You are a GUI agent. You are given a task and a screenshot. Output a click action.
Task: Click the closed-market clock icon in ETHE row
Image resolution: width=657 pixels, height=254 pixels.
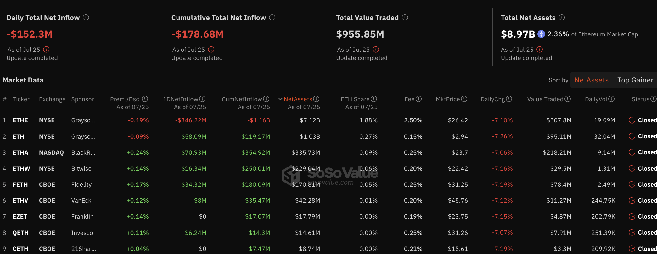click(x=632, y=120)
